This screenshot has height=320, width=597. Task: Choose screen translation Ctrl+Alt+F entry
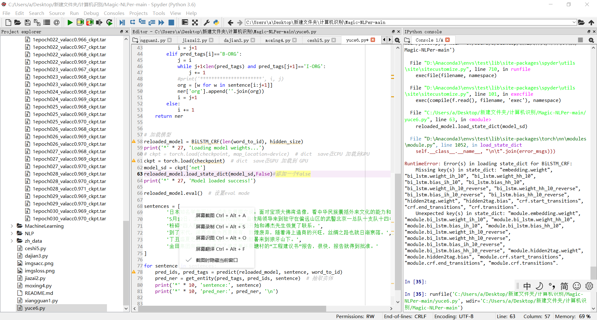[220, 249]
